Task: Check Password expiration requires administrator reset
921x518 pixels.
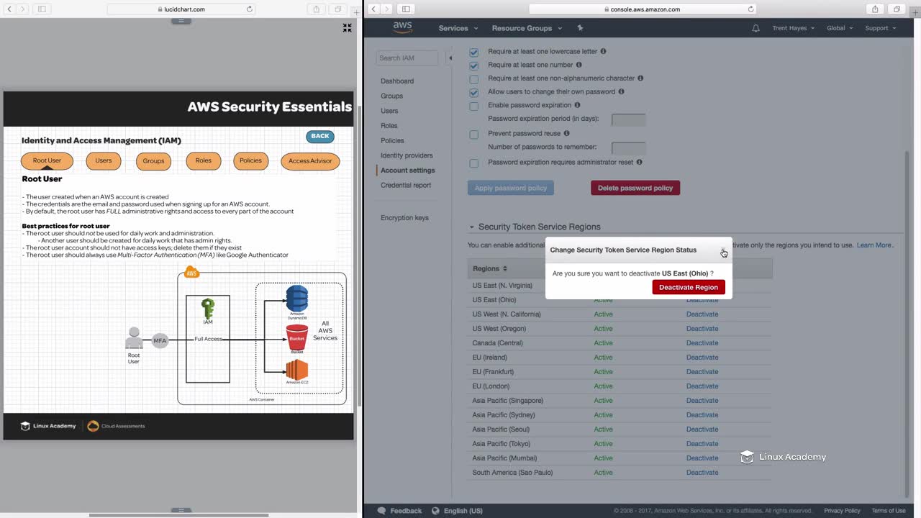Action: pyautogui.click(x=473, y=163)
